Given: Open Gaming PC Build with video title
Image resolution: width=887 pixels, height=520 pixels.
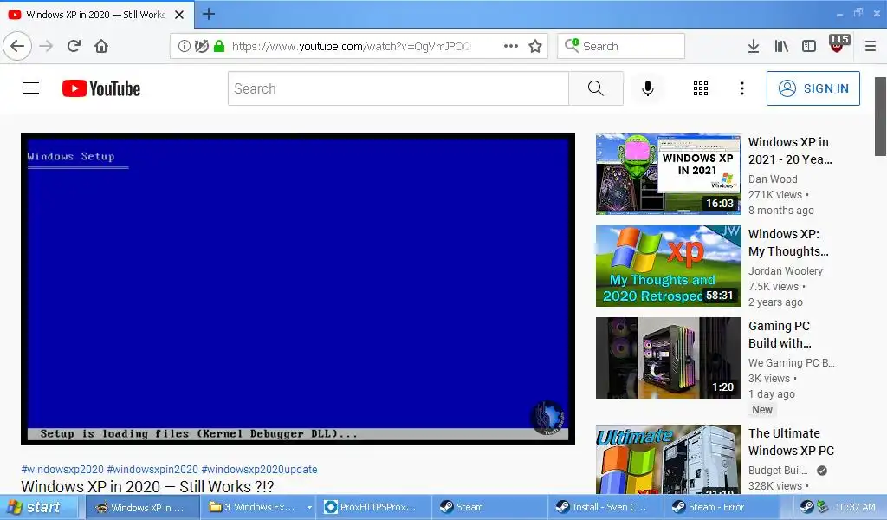Looking at the screenshot, I should click(x=780, y=335).
